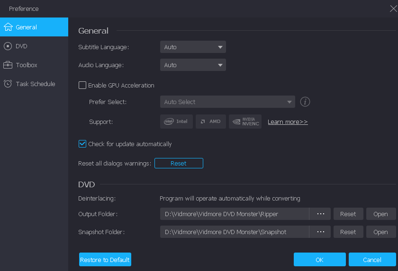Image resolution: width=398 pixels, height=271 pixels.
Task: Click the Snapshot Folder path field
Action: coord(234,232)
